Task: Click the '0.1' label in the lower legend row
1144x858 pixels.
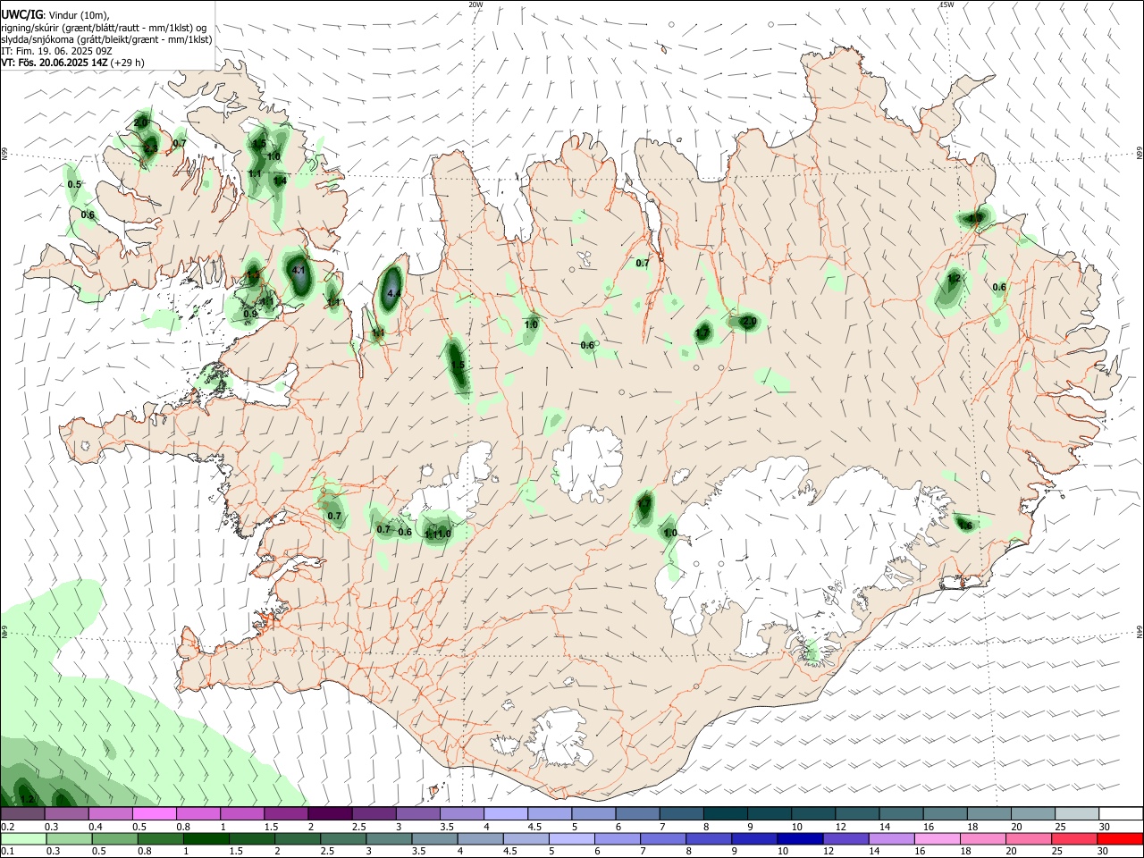Action: 7,852
